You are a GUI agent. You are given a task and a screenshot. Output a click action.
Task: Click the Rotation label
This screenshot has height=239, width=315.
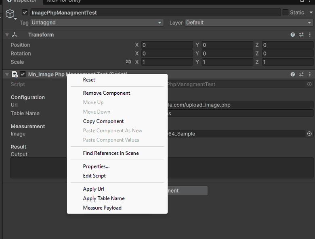21,54
